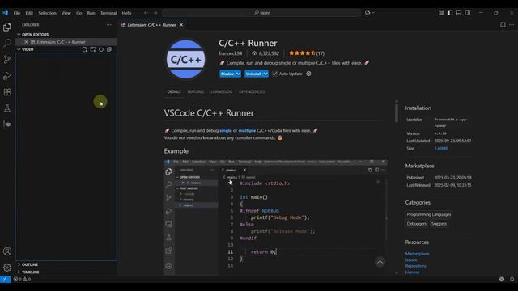Open the Source Control view
Screen dimensions: 518x291
7,59
